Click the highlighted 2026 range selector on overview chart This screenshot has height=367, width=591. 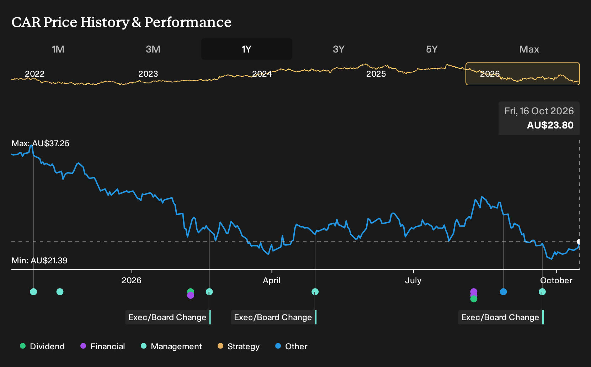pyautogui.click(x=523, y=74)
